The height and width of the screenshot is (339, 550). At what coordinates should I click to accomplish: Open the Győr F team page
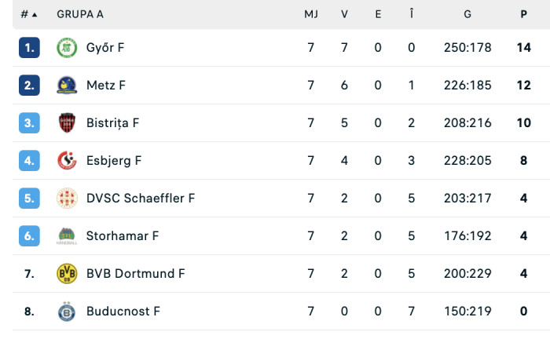click(x=105, y=48)
